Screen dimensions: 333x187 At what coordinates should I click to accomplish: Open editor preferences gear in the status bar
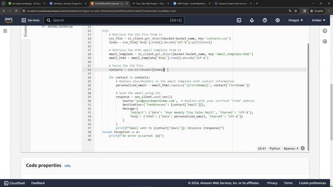[x=303, y=149]
